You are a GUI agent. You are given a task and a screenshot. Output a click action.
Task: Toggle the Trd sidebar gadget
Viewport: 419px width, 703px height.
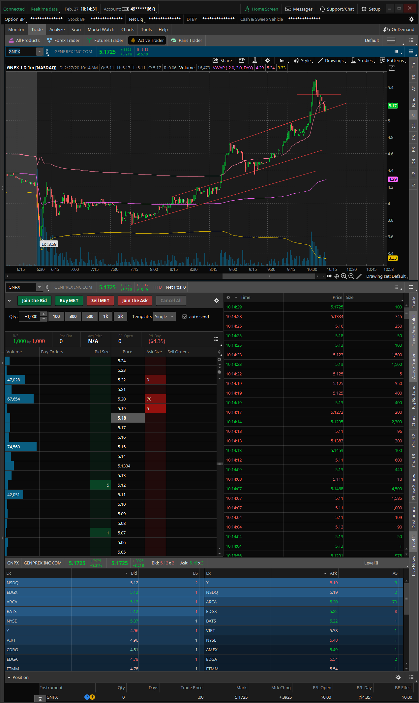point(414,65)
